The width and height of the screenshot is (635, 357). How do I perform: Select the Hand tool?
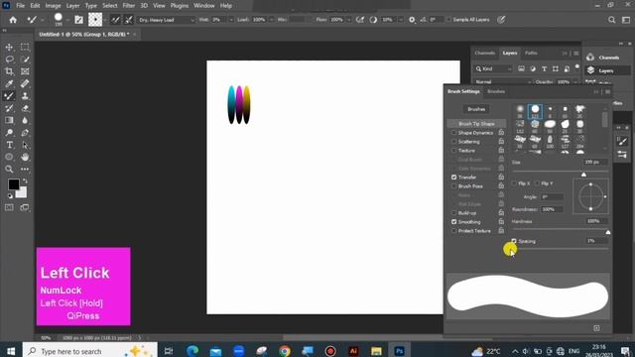pos(25,157)
